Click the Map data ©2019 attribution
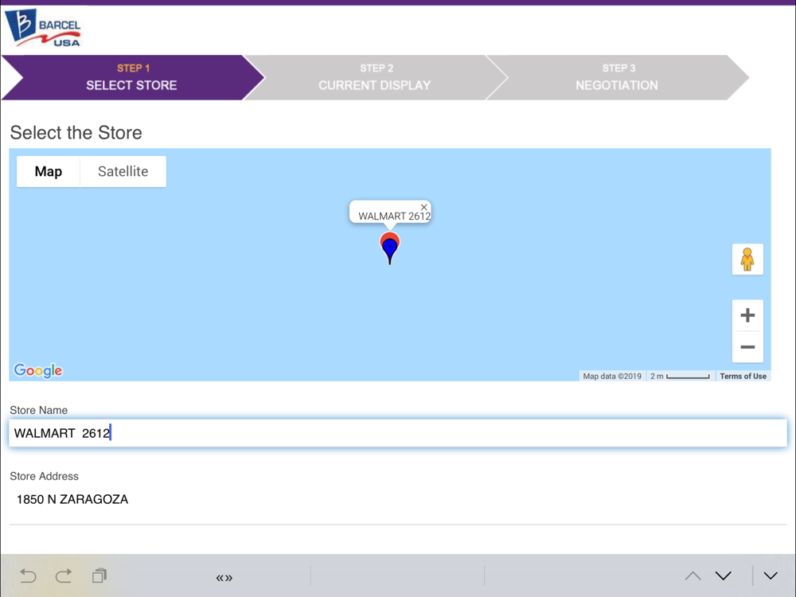Image resolution: width=796 pixels, height=597 pixels. (611, 377)
